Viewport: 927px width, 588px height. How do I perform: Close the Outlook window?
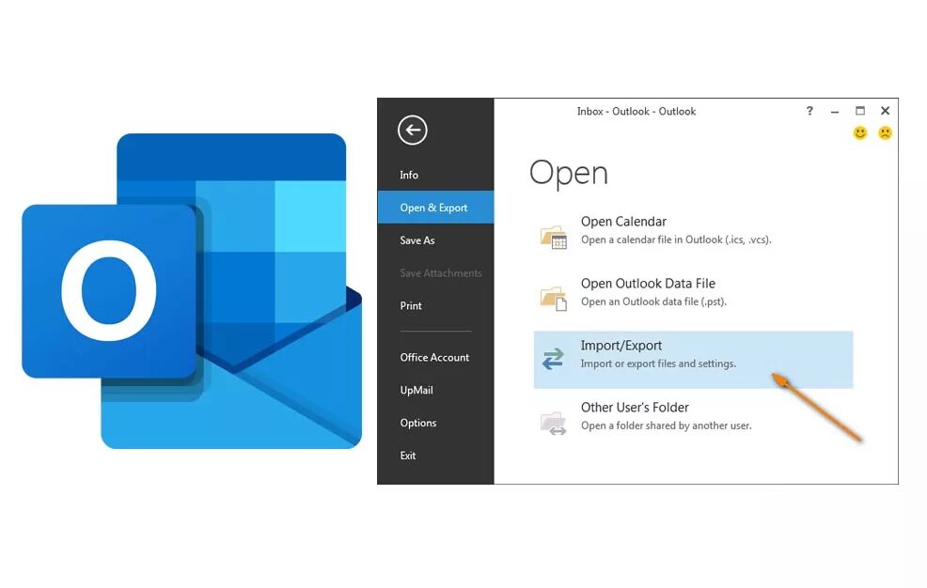(x=885, y=111)
